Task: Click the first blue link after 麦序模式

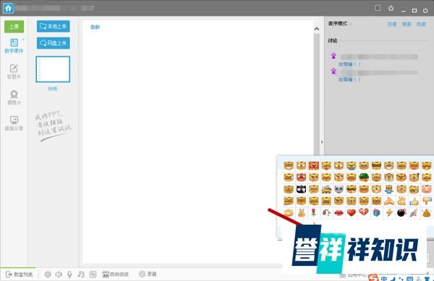Action: 392,25
